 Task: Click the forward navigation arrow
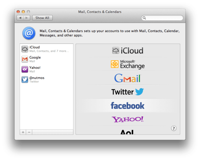click(26, 18)
